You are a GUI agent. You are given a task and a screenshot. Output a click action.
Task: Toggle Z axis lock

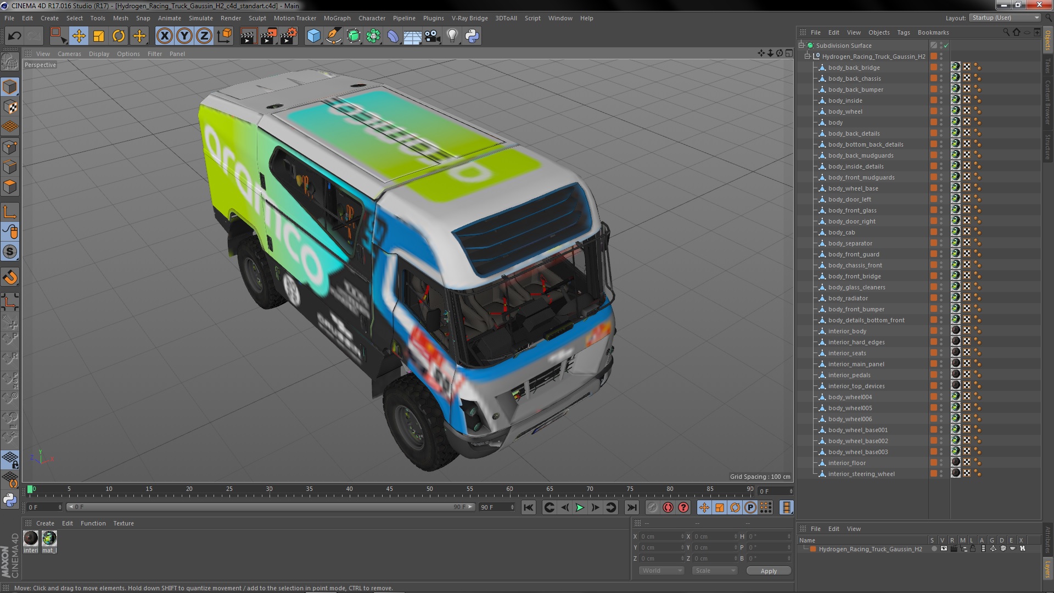[204, 36]
